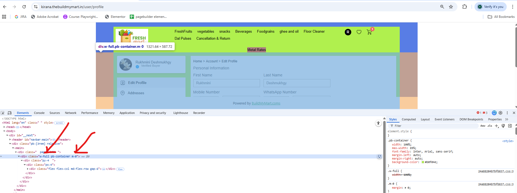The height and width of the screenshot is (193, 517).
Task: Select Edit Profile in profile sidebar
Action: point(151,83)
